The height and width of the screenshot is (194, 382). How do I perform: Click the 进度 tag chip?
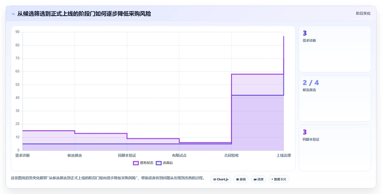coord(258,179)
